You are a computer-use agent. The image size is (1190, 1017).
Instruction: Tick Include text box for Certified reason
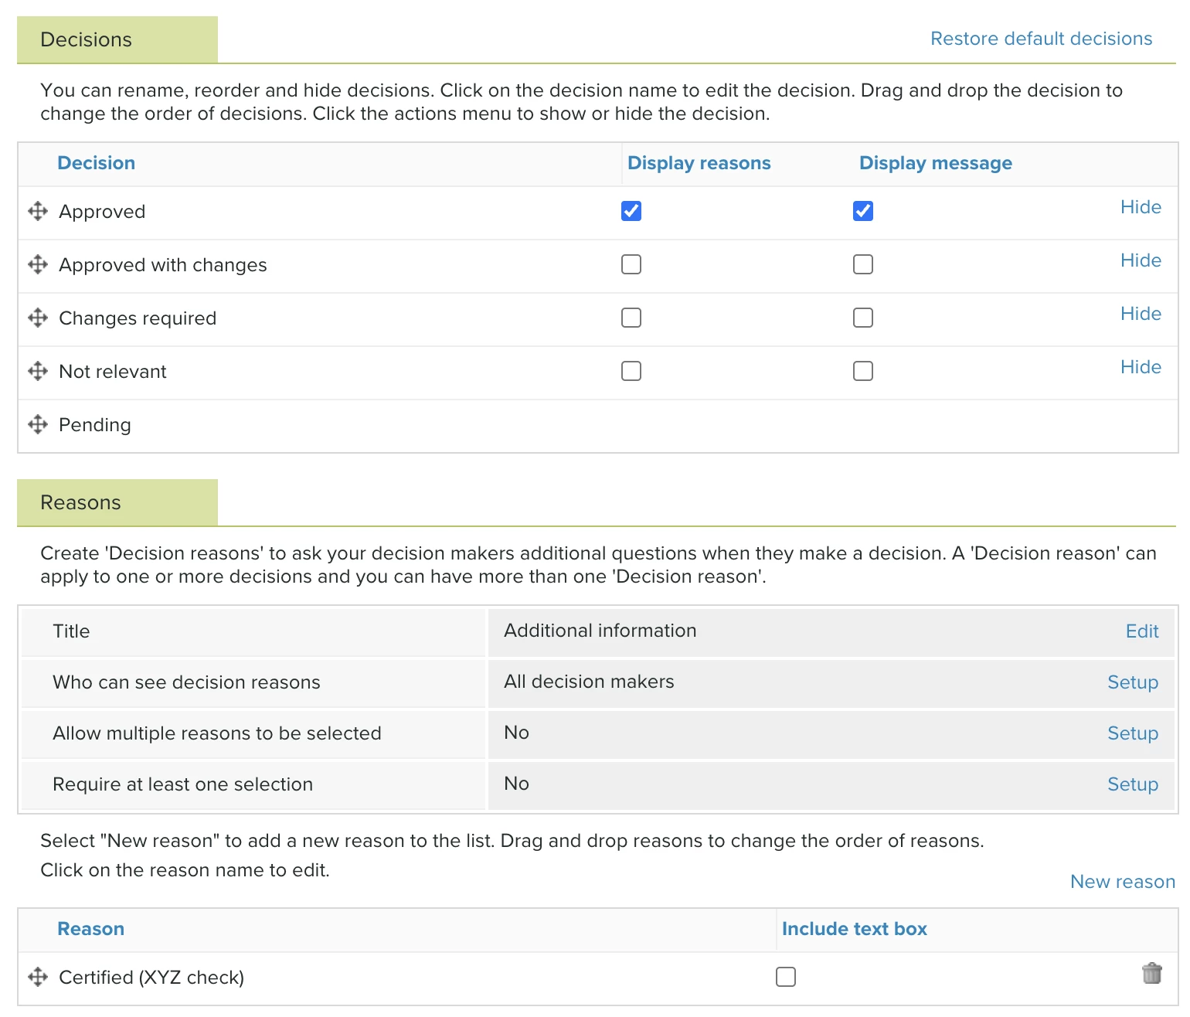click(x=786, y=977)
